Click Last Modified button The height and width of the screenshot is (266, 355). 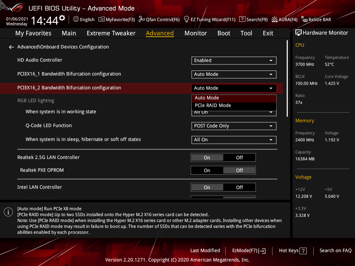click(205, 251)
